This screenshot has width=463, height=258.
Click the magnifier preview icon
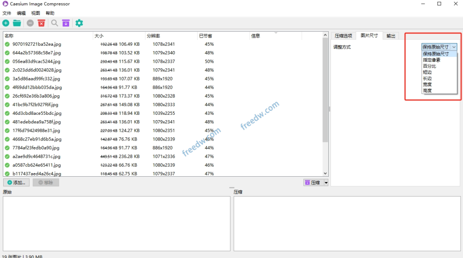click(54, 23)
